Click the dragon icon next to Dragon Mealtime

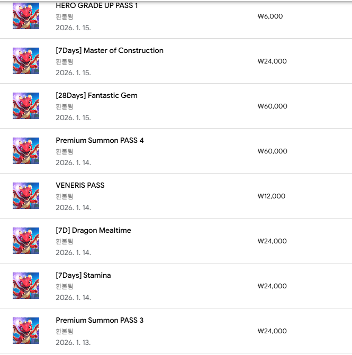pos(26,241)
